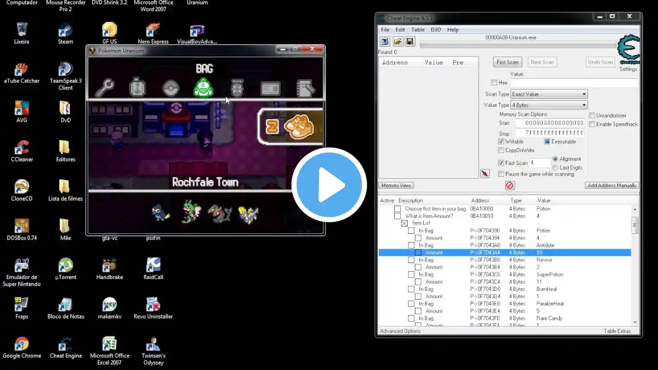Select the notebook save icon in Pokemon Uranium
Screen dimensions: 658x370
(x=305, y=88)
